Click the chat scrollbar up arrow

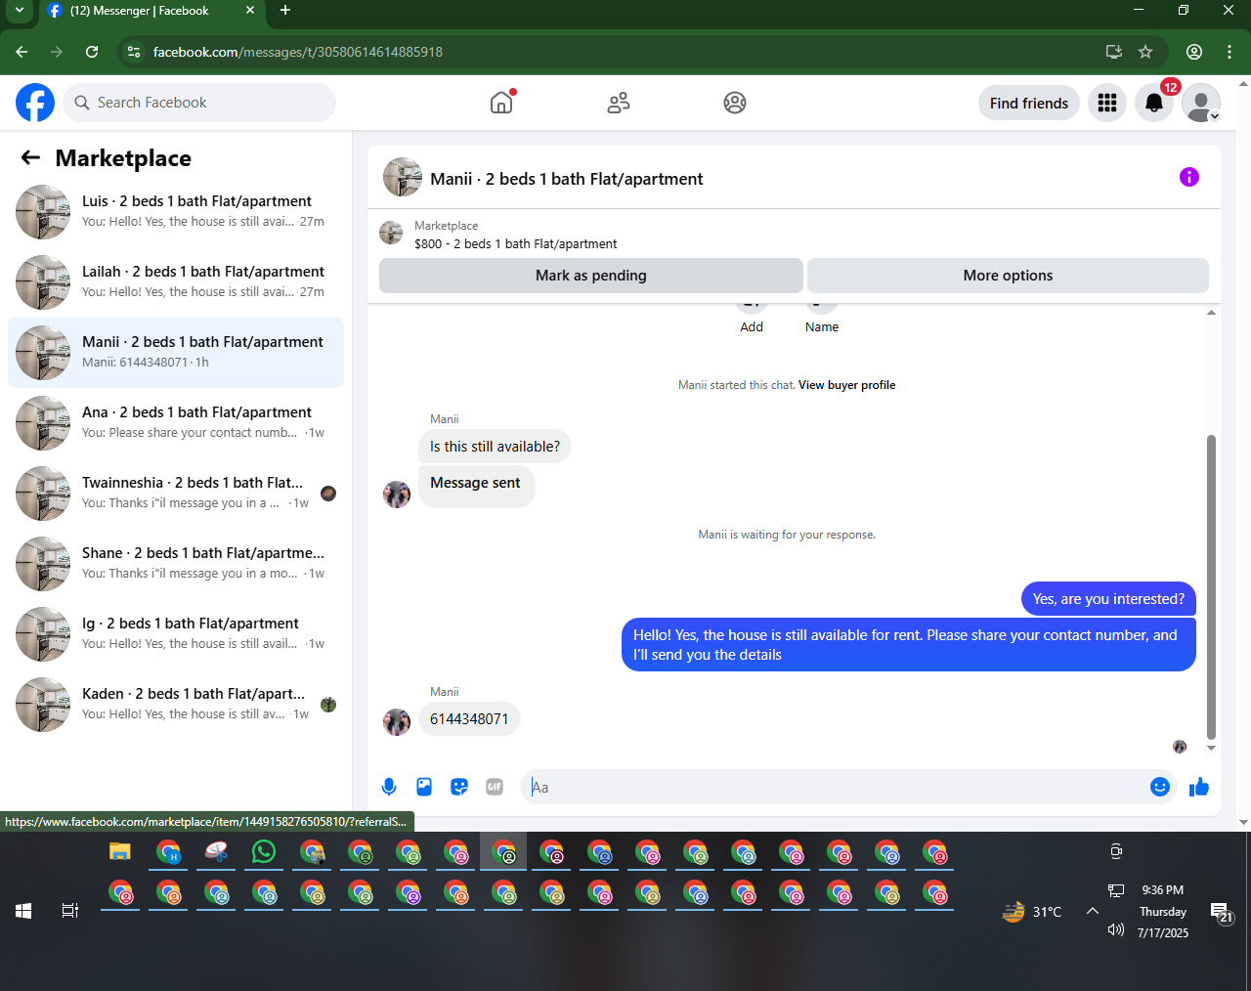pyautogui.click(x=1212, y=313)
